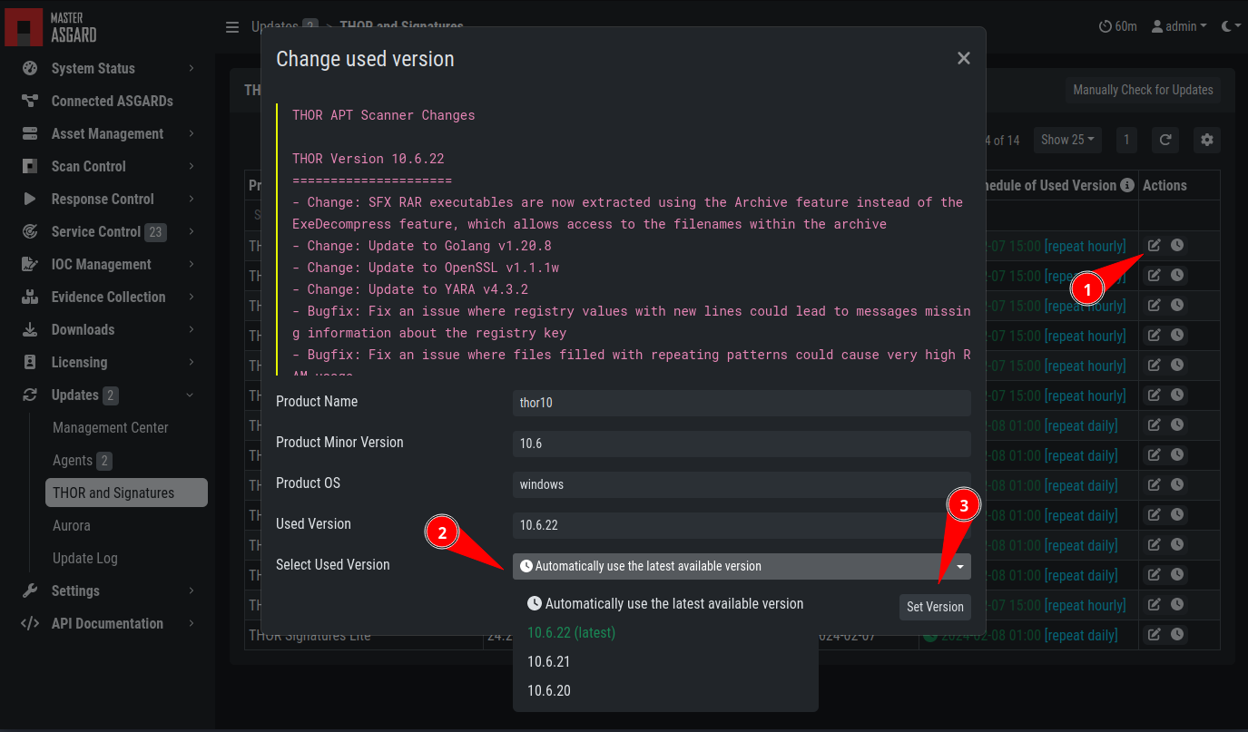
Task: Expand the Settings chevron
Action: pos(192,590)
